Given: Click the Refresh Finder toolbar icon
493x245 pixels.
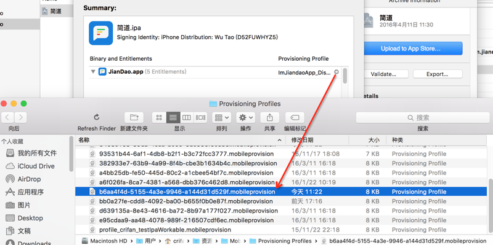Looking at the screenshot, I should pyautogui.click(x=97, y=117).
